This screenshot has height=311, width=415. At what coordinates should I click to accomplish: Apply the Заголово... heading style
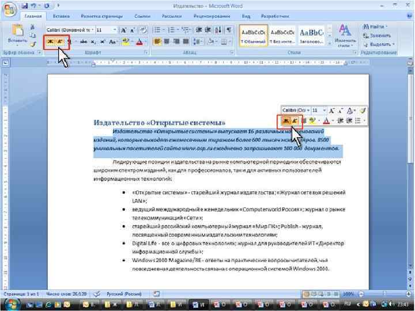pos(311,36)
